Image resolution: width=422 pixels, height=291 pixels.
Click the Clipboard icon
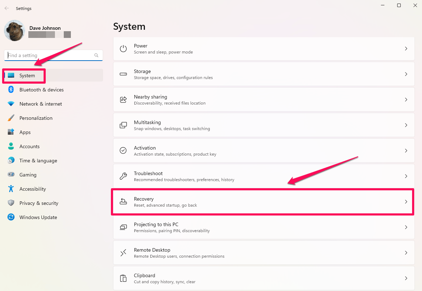pyautogui.click(x=123, y=278)
